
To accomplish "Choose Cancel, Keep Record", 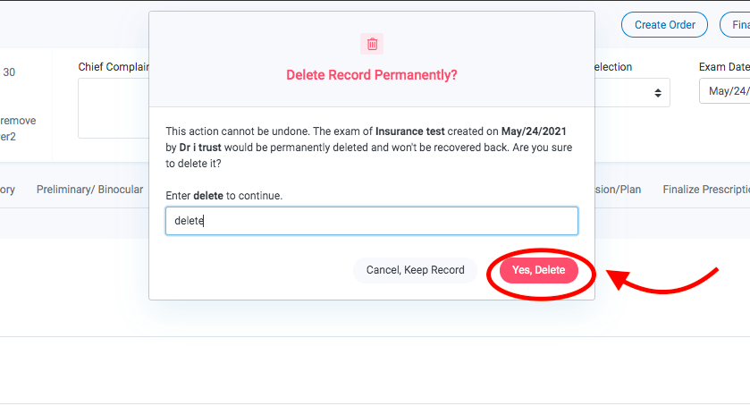I will coord(415,270).
